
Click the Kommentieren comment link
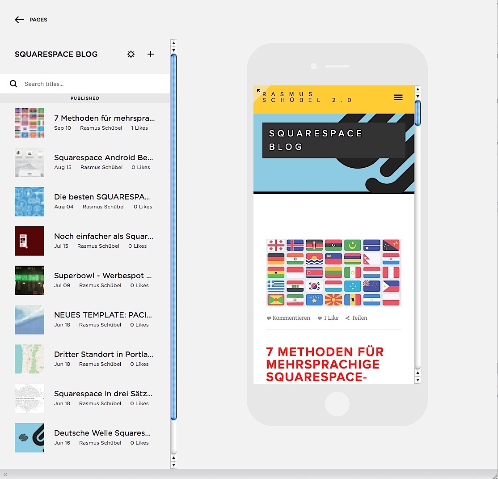(288, 318)
